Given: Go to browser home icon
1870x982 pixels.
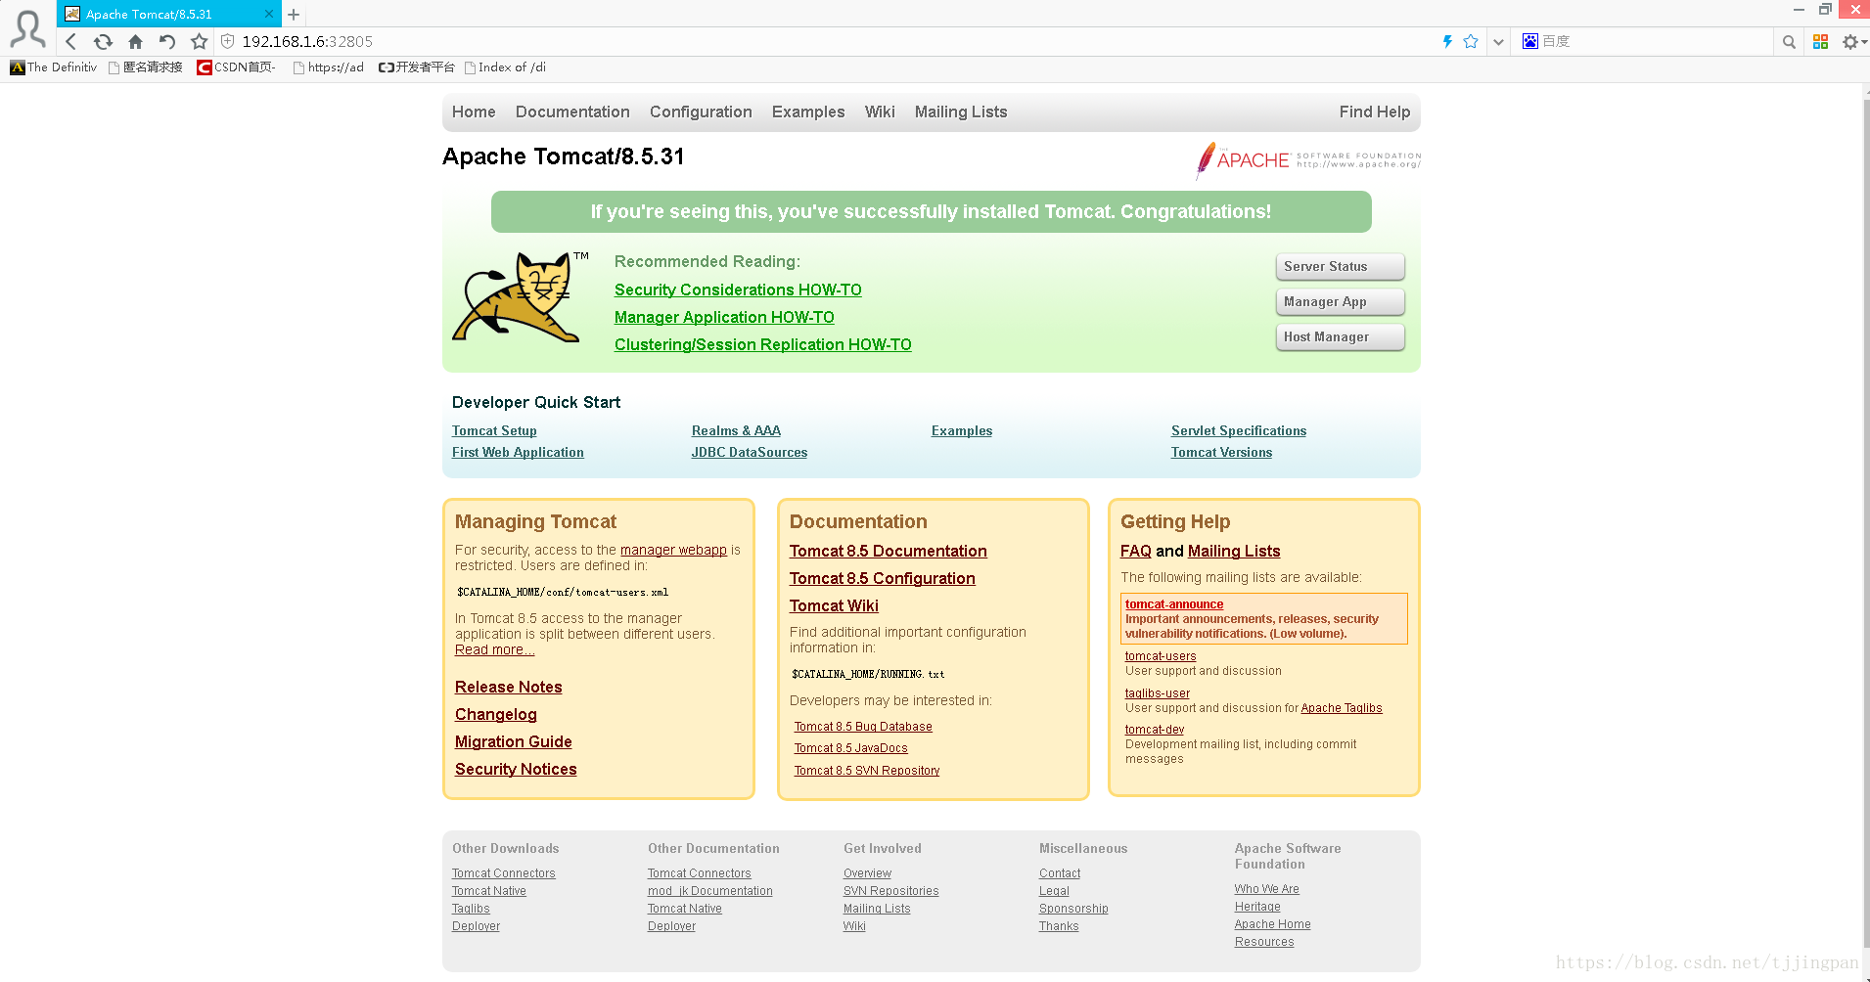Looking at the screenshot, I should tap(135, 41).
